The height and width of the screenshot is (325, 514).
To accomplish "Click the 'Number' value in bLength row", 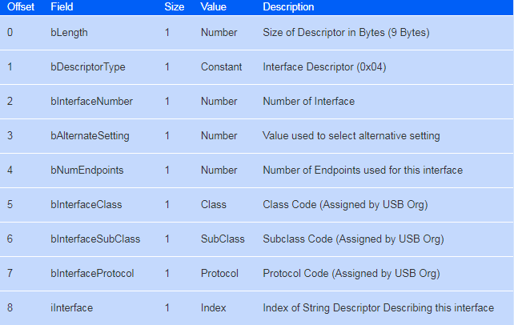I will pos(219,33).
